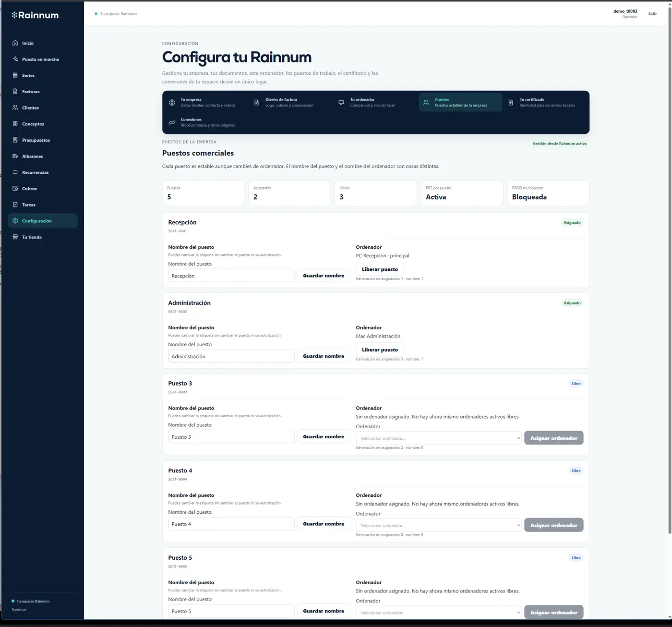Open Ordenador dropdown for Puesto 3
Image resolution: width=672 pixels, height=627 pixels.
coord(439,438)
